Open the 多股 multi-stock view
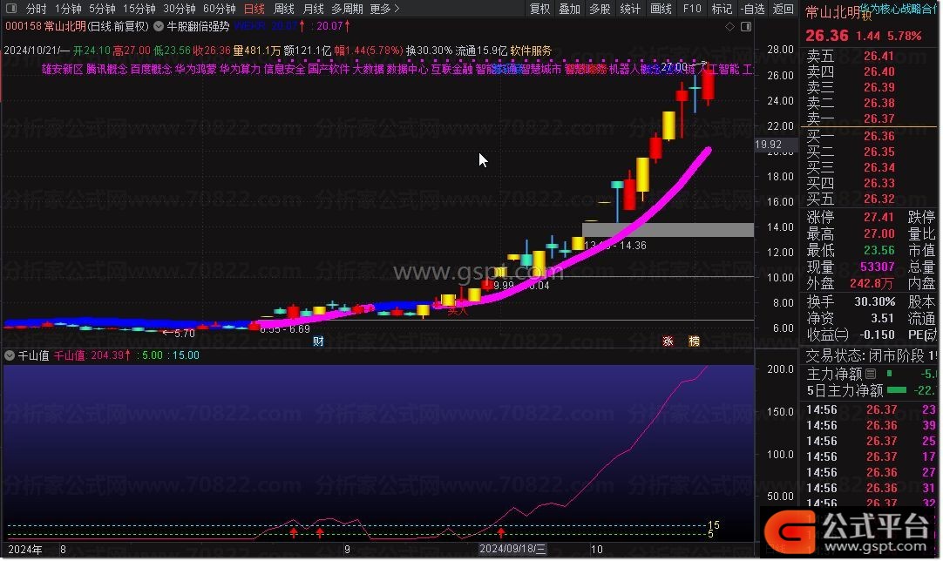Screen dimensions: 943x561 [600, 9]
